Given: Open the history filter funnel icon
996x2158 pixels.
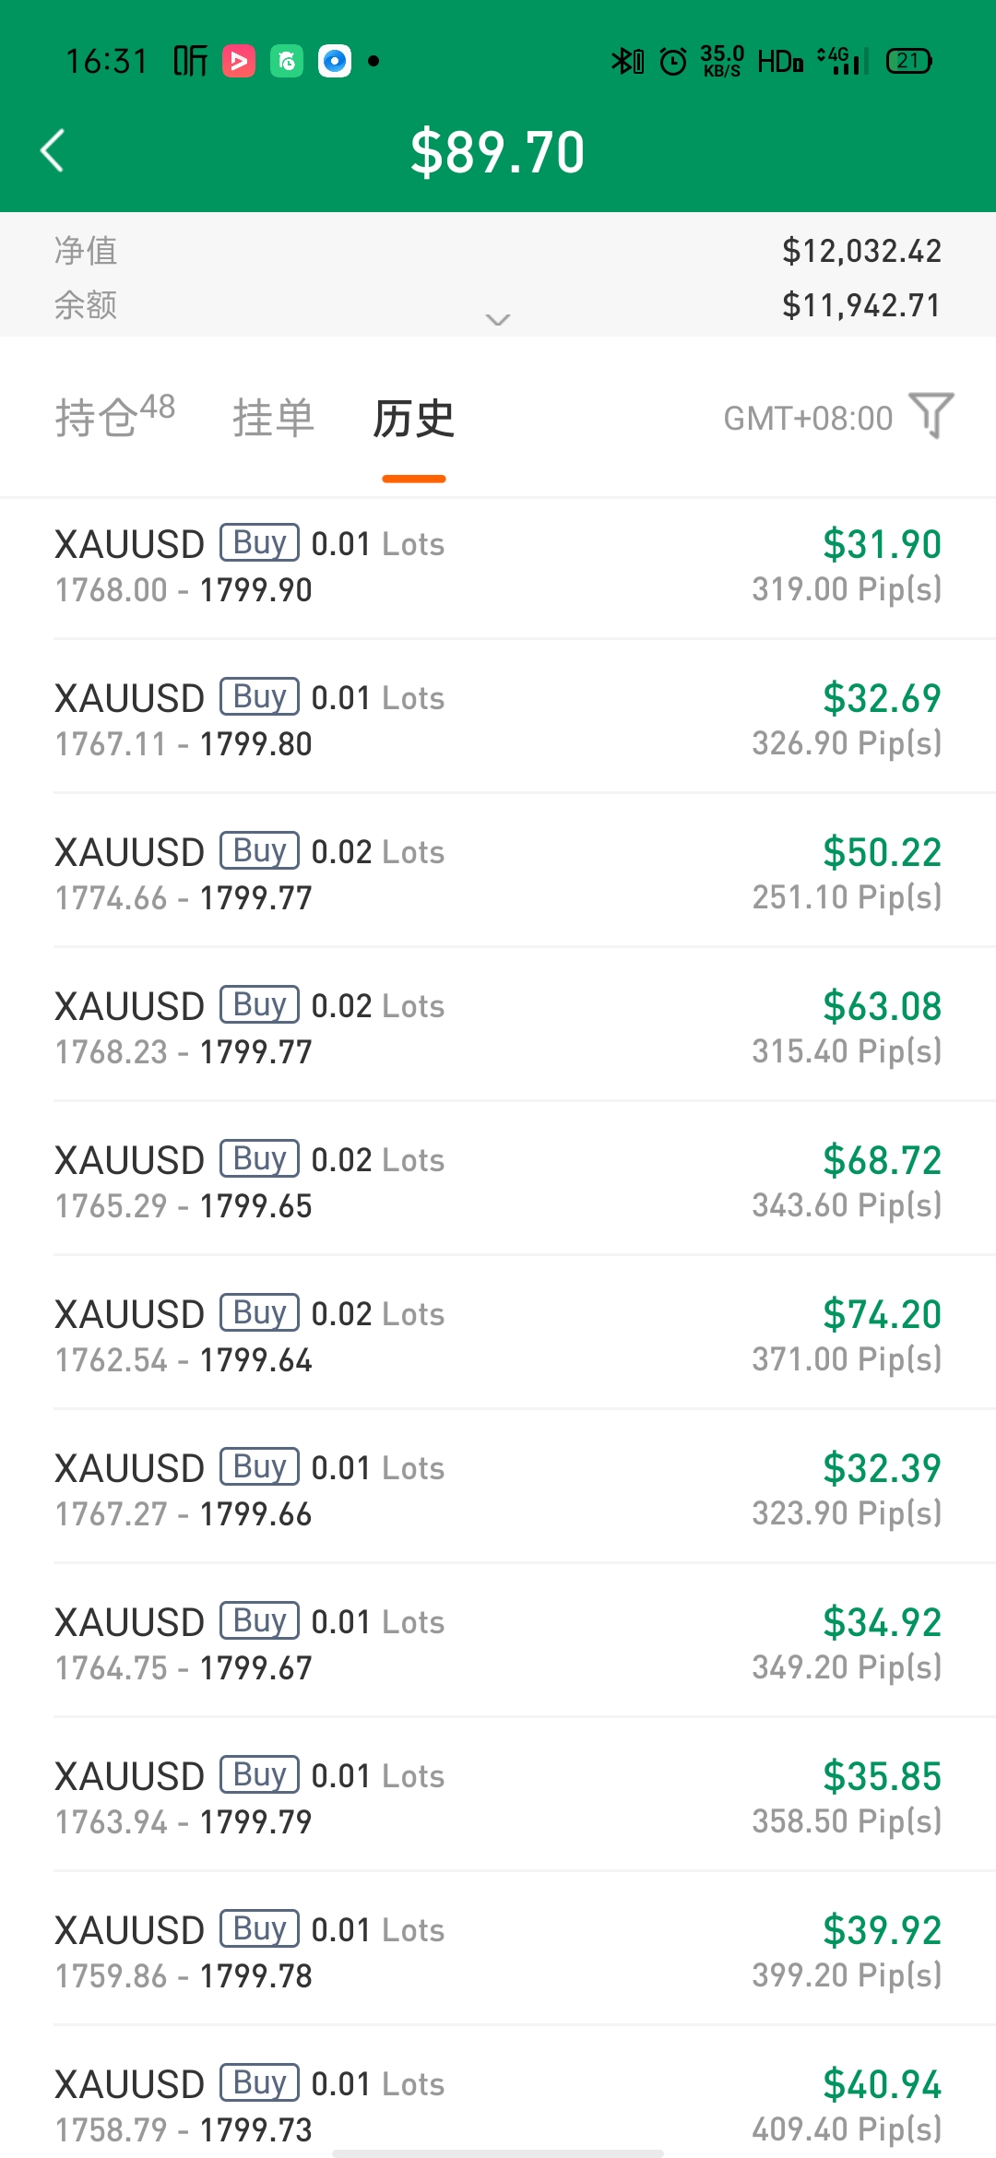Looking at the screenshot, I should [x=931, y=416].
